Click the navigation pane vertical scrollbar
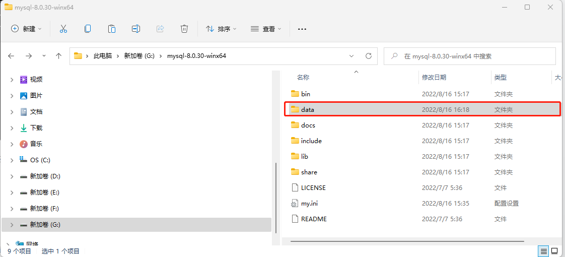565x257 pixels. [275, 197]
